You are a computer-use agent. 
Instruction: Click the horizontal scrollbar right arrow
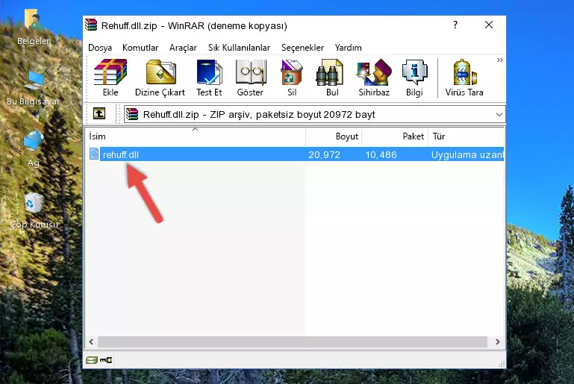(x=497, y=342)
